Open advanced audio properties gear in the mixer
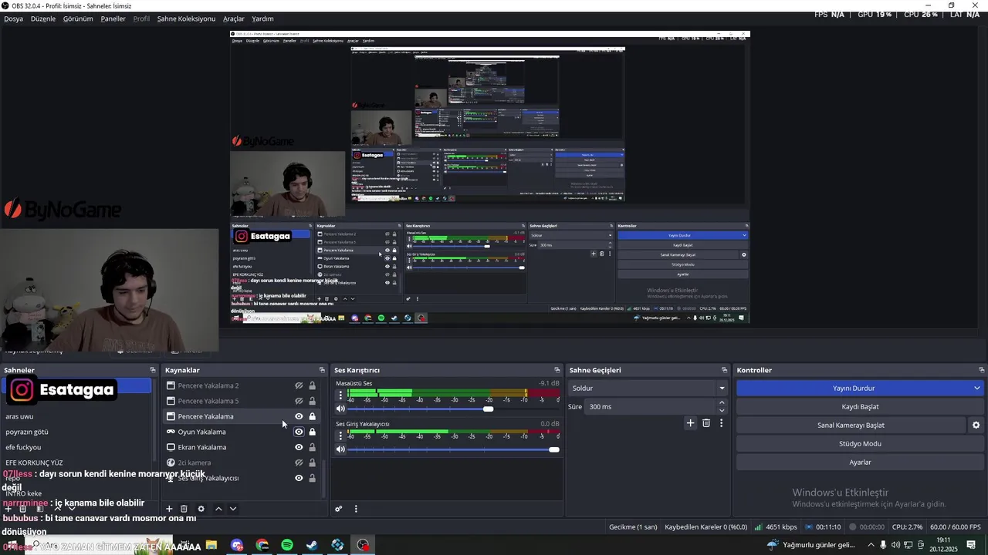 pos(338,509)
